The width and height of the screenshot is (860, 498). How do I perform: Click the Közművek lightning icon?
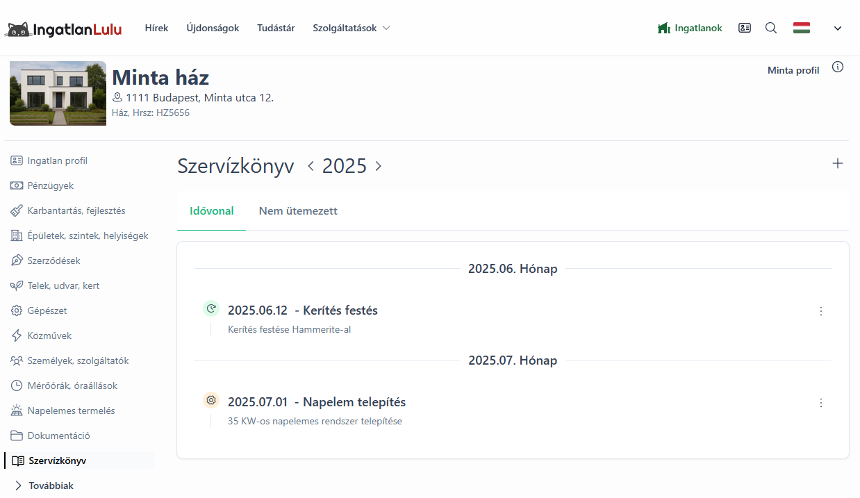click(x=17, y=335)
